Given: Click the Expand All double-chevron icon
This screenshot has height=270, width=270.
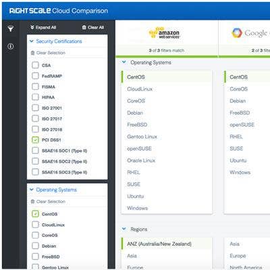Looking at the screenshot, I should (32, 27).
